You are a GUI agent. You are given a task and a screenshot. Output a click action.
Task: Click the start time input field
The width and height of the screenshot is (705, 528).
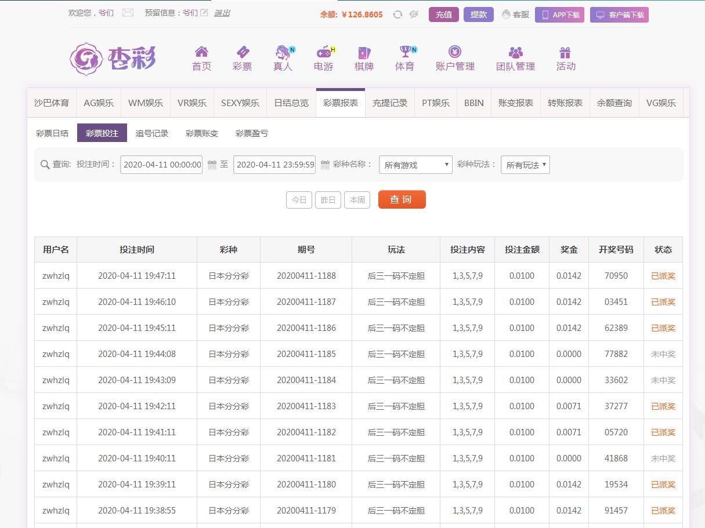pyautogui.click(x=161, y=165)
